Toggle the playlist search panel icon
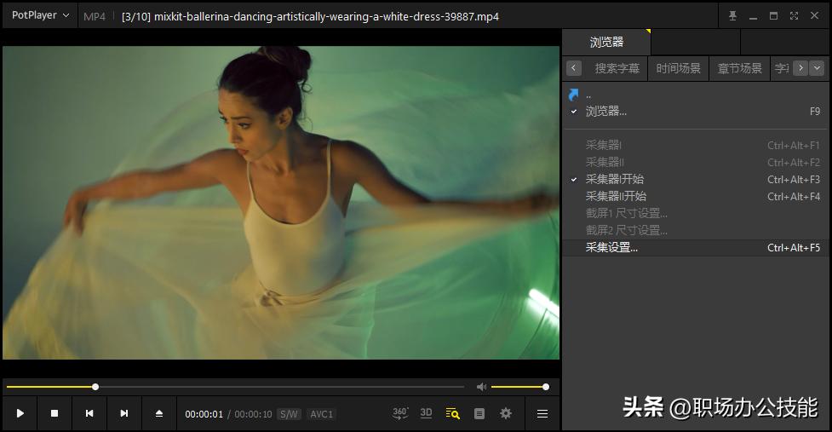The width and height of the screenshot is (832, 432). coord(452,413)
